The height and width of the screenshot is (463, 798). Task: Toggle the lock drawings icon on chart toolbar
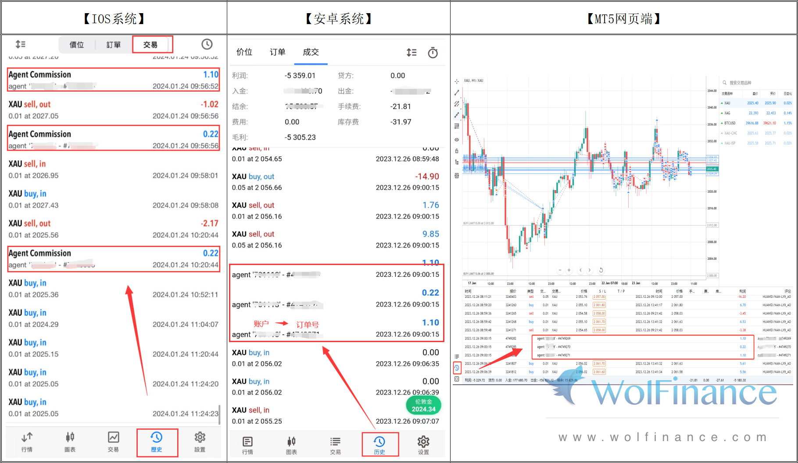tap(457, 151)
